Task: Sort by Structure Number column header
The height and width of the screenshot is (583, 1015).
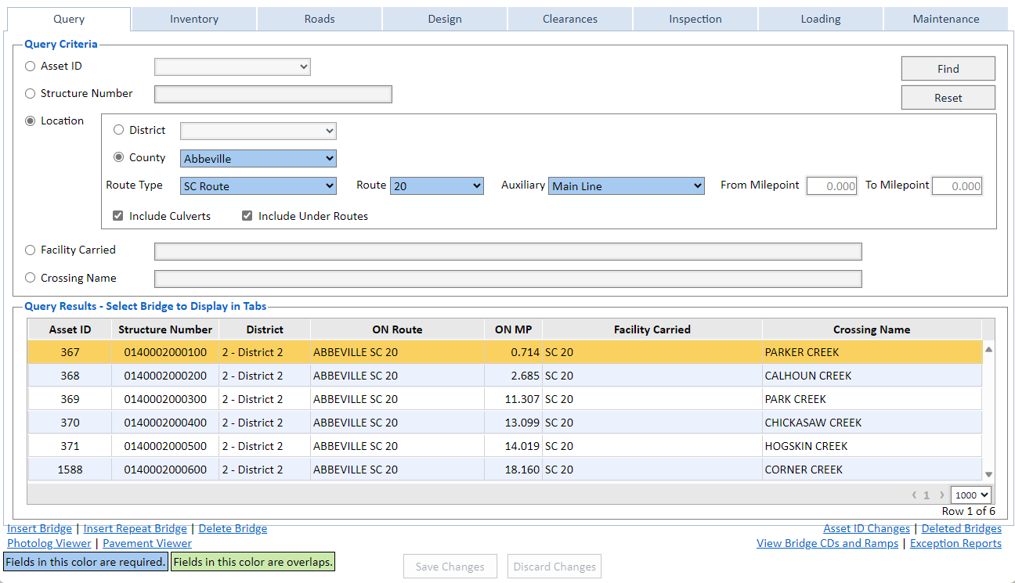Action: click(165, 329)
